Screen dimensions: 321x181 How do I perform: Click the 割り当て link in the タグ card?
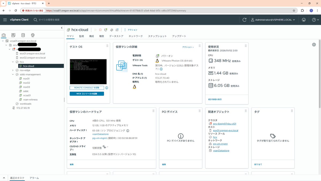(x=258, y=164)
